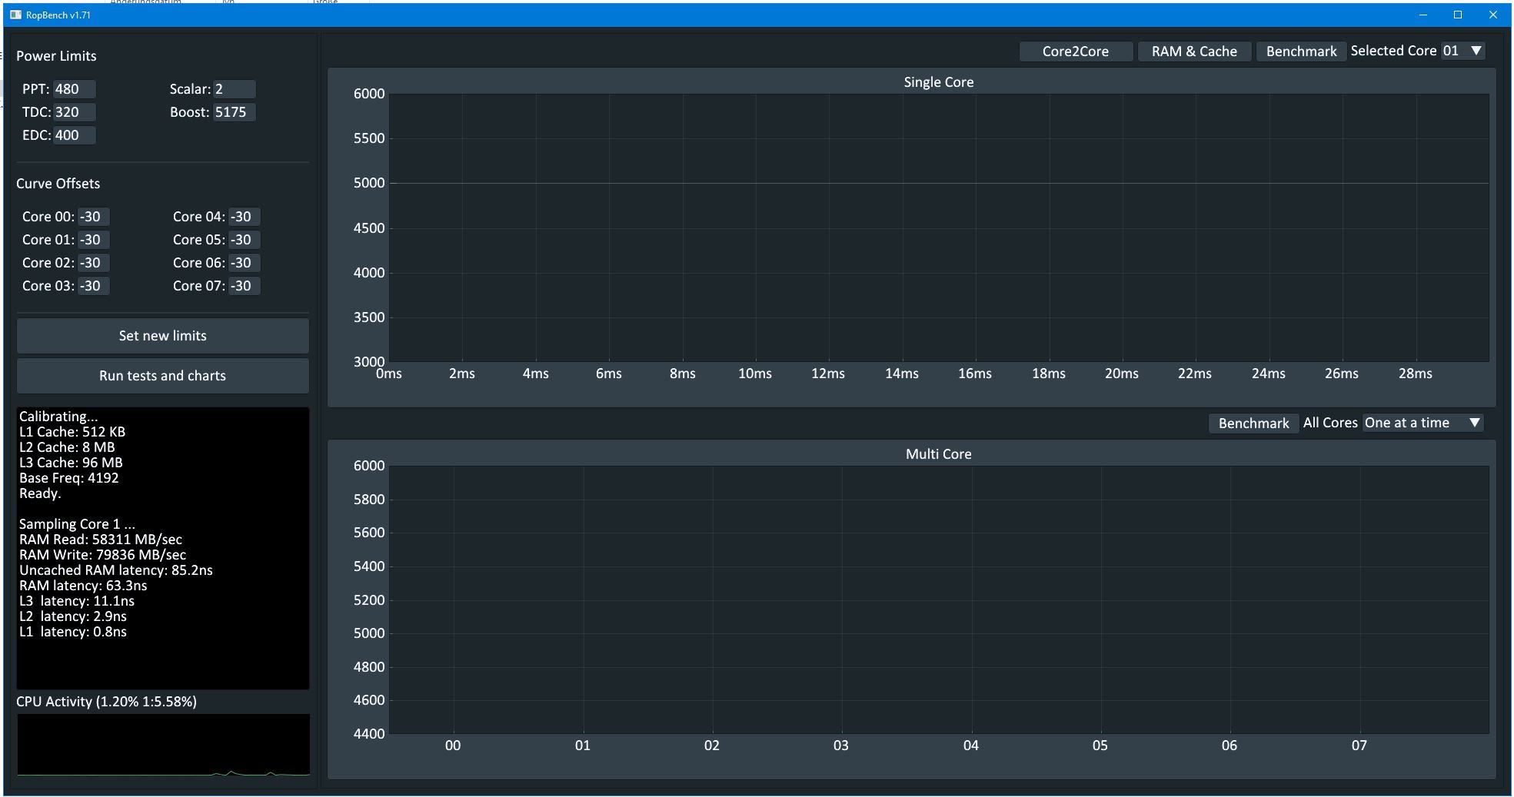Edit the PPT power limit field
The height and width of the screenshot is (797, 1514).
click(x=75, y=89)
